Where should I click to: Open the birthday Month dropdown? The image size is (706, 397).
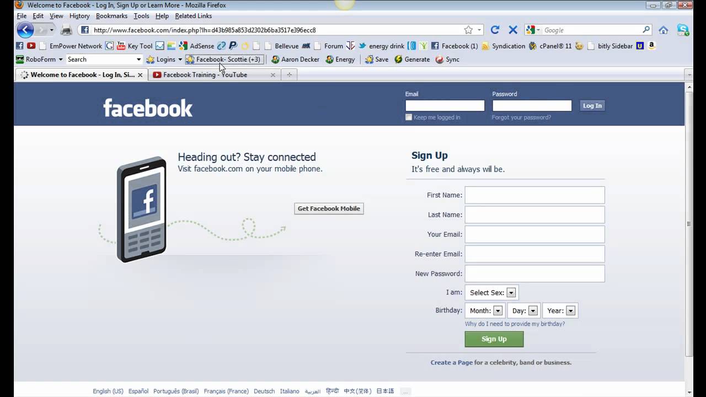click(x=485, y=310)
